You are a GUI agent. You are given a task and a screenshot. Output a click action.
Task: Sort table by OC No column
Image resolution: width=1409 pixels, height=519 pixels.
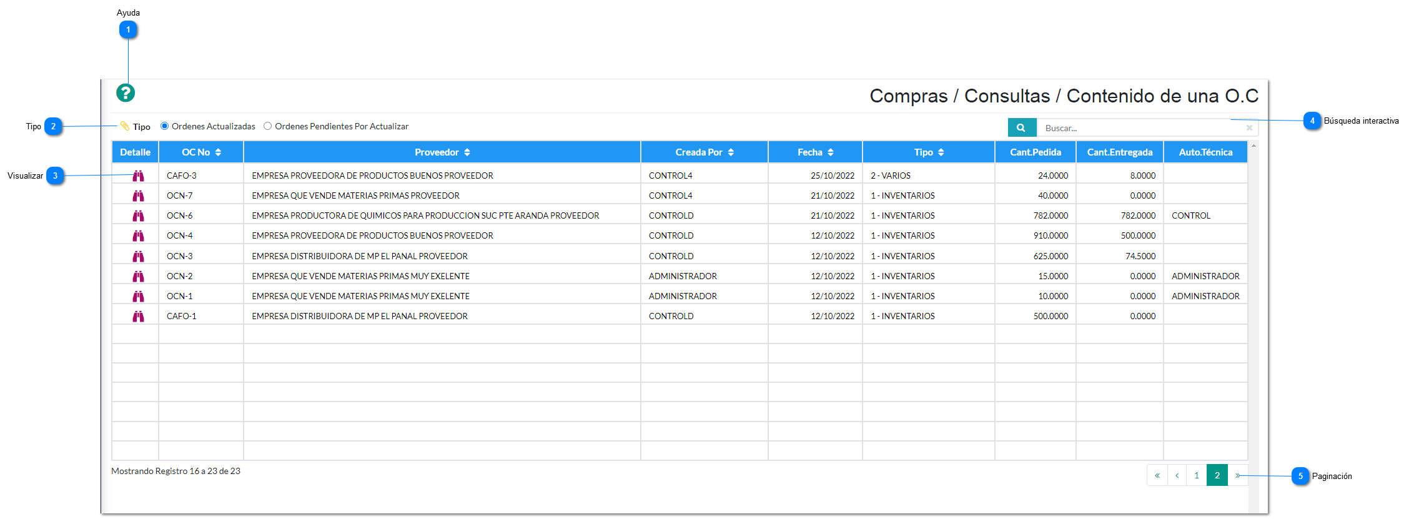point(201,152)
